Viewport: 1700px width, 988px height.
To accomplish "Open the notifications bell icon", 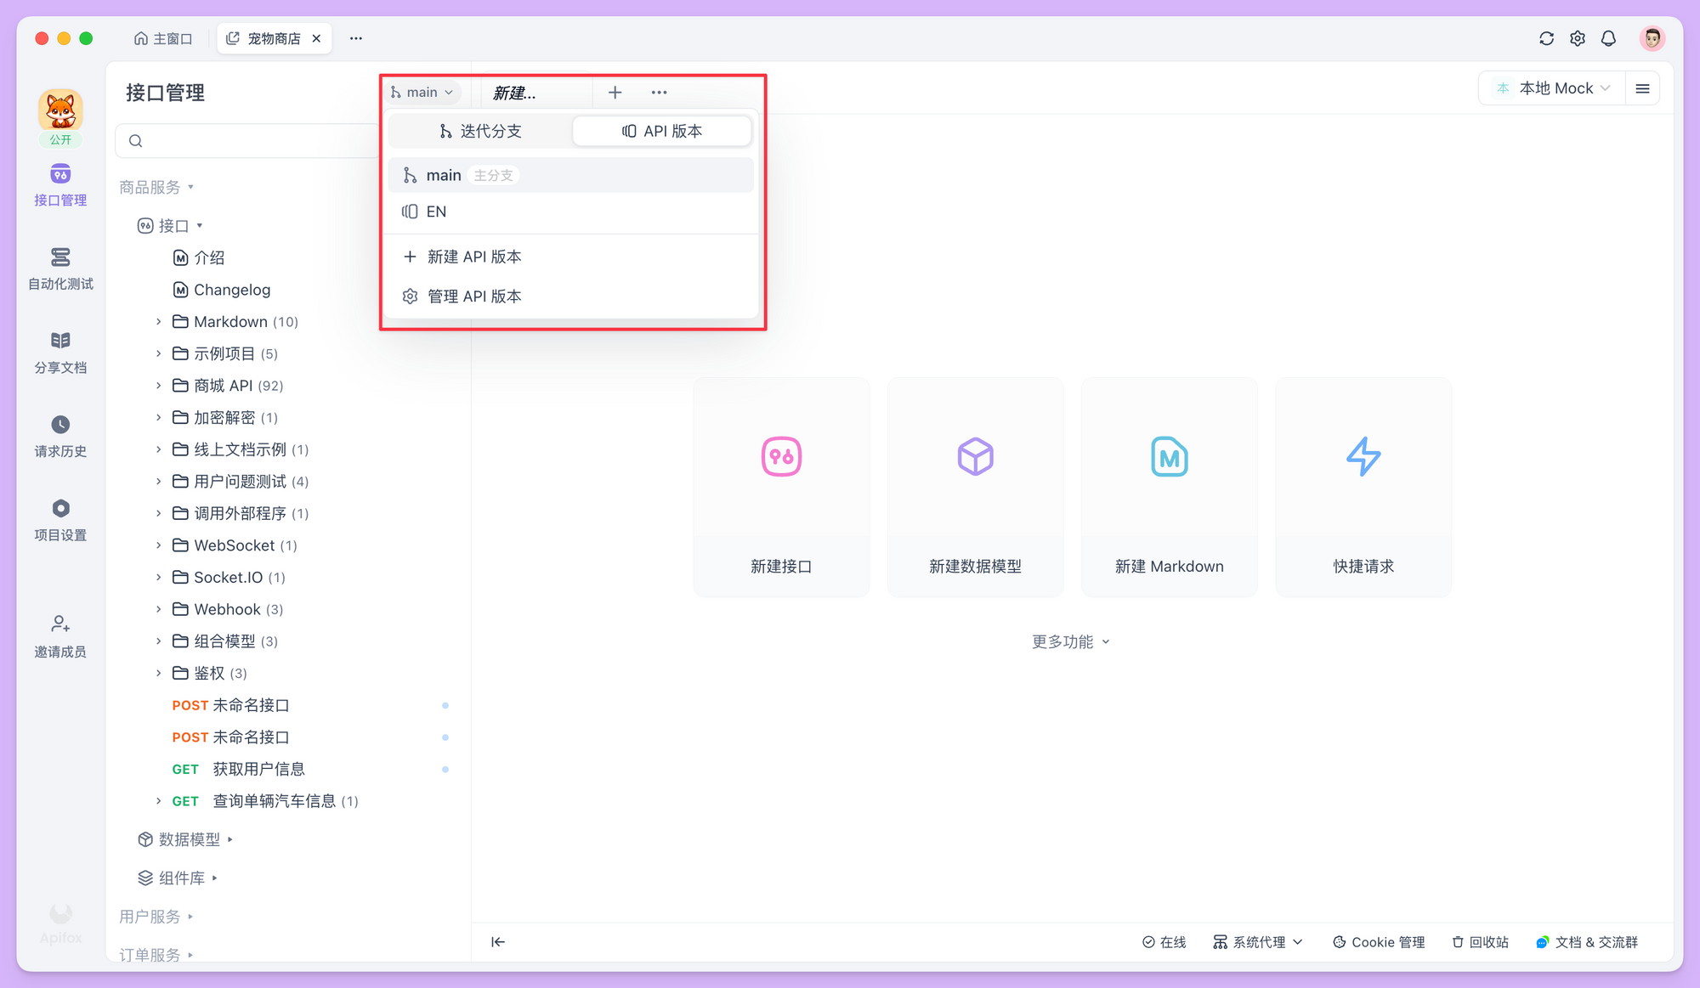I will point(1608,38).
